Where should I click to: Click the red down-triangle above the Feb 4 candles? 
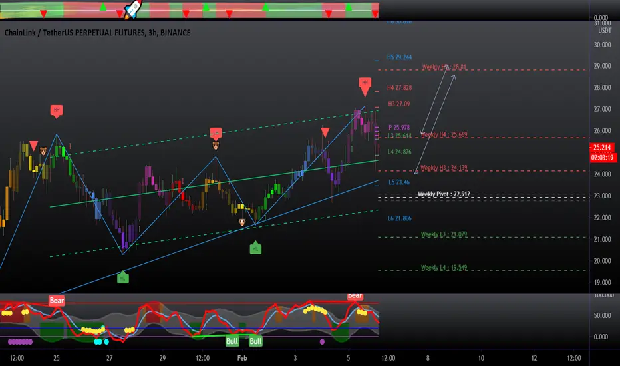[x=325, y=132]
